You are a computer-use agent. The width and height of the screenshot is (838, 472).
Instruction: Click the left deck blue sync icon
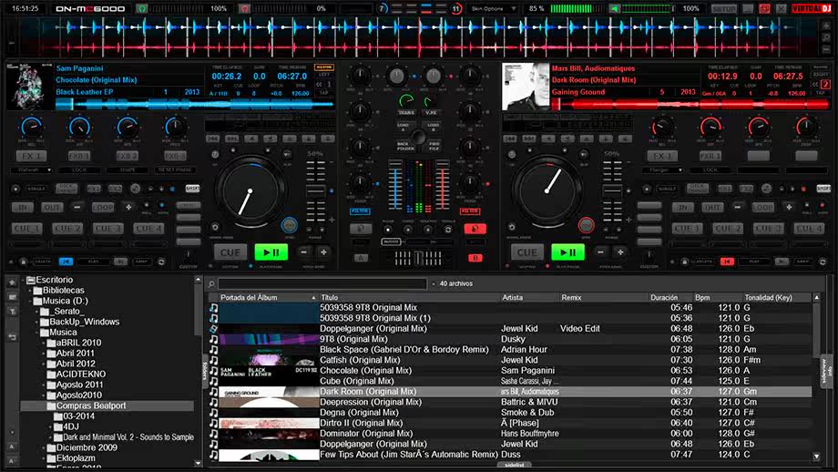click(289, 225)
